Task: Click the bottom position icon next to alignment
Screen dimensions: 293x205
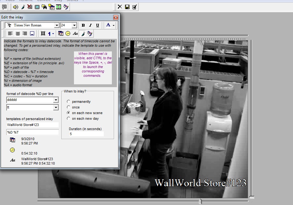Action: point(32,34)
